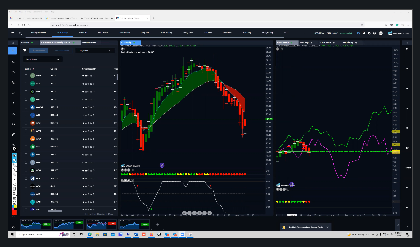Check the checkbox for AWH row

[26, 202]
